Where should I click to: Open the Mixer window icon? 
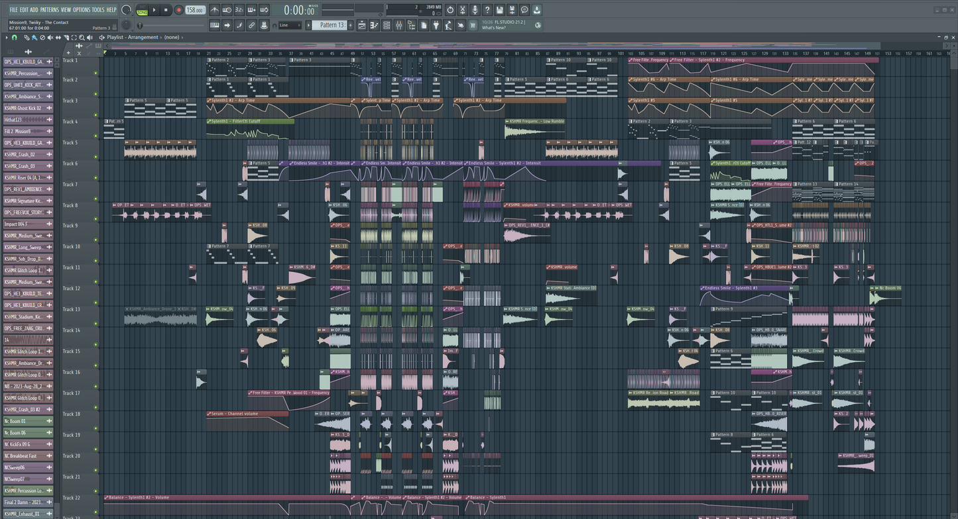click(399, 25)
